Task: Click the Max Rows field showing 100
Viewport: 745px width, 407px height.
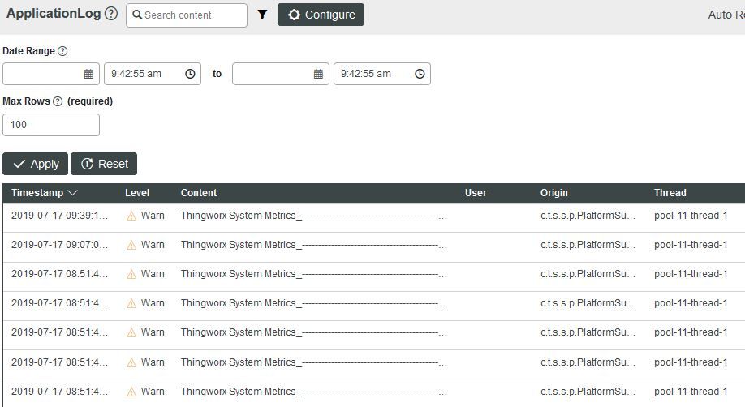Action: point(51,125)
